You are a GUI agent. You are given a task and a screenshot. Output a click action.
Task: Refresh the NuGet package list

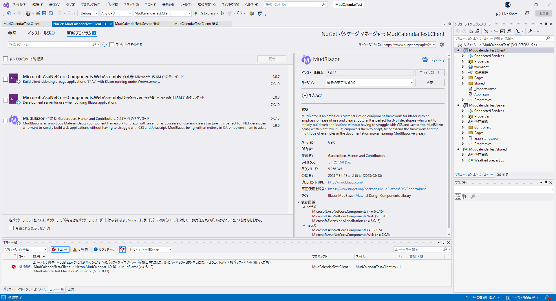point(105,45)
